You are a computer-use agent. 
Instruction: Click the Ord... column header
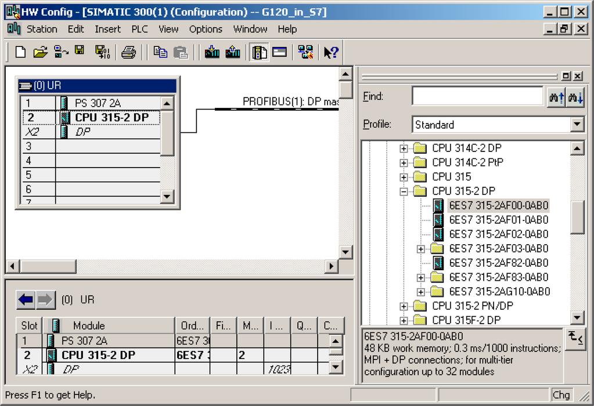[x=192, y=325]
